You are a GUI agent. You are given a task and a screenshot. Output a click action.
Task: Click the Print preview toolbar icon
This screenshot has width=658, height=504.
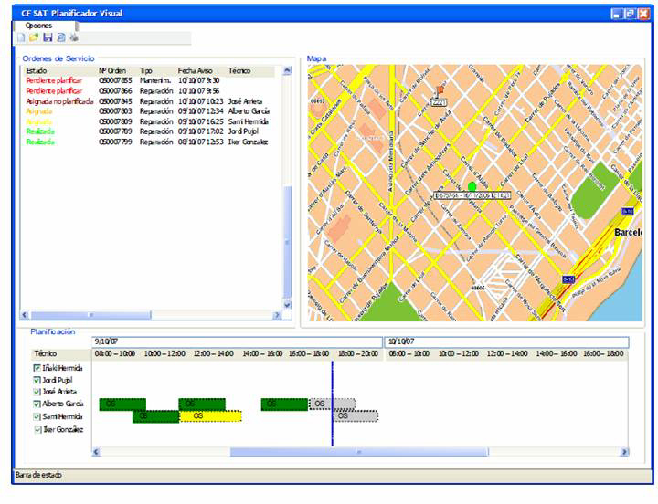coord(60,38)
